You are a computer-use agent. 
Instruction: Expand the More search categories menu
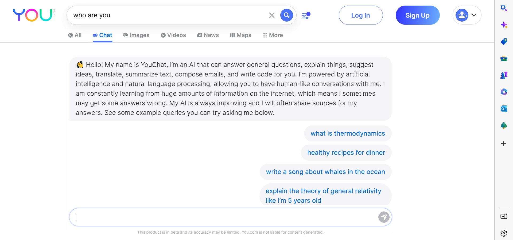point(273,35)
